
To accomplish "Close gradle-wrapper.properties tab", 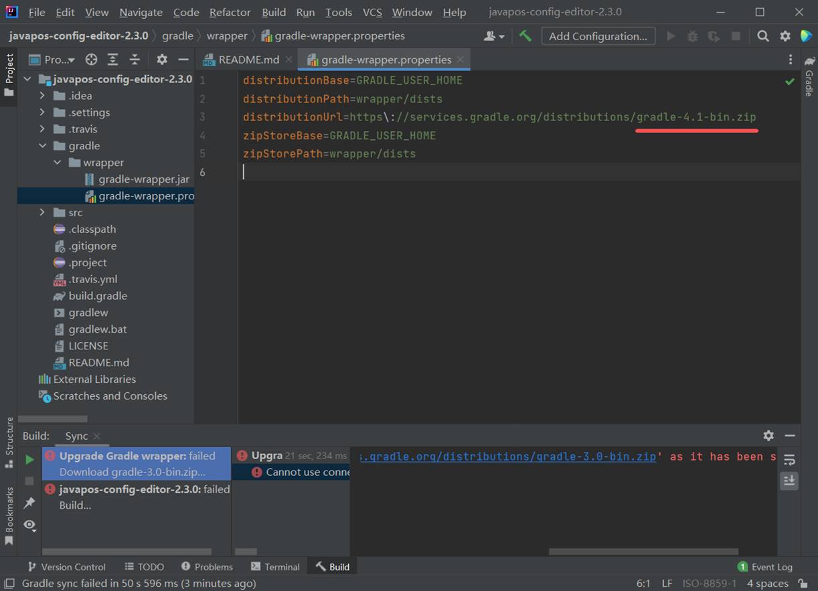I will tap(461, 60).
